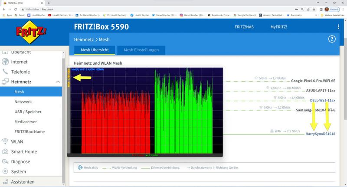The height and width of the screenshot is (187, 347).
Task: Open a new browser tab
Action: click(49, 3)
